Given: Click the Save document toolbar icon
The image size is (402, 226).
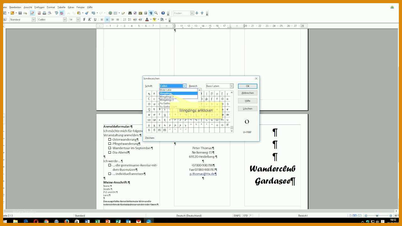Looking at the screenshot, I should coord(20,13).
